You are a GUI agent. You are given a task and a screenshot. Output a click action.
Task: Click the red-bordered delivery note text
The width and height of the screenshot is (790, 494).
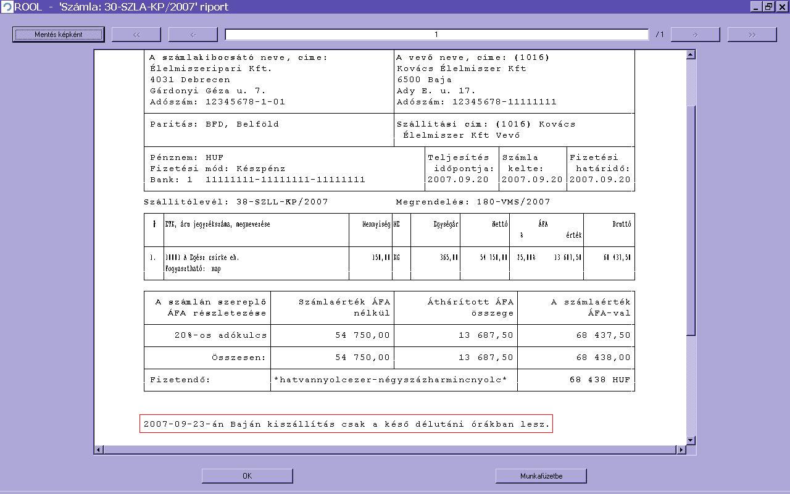pos(346,424)
